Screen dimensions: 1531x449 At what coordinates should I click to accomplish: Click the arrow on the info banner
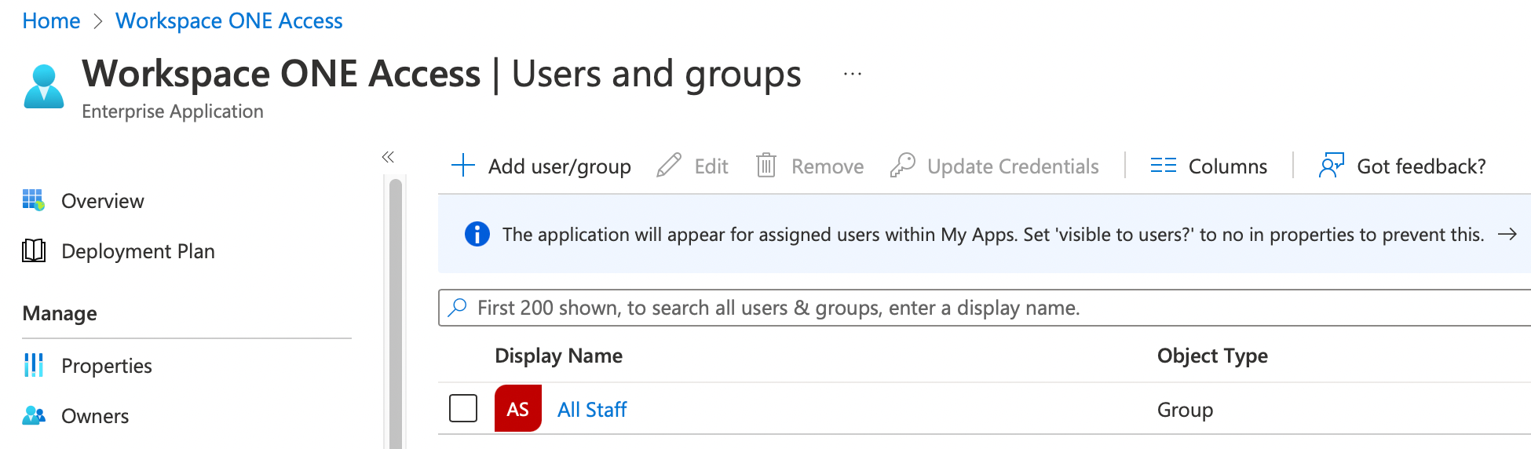tap(1507, 235)
